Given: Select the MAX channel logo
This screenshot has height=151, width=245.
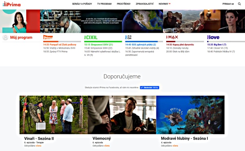Looking at the screenshot, I should click(172, 37).
